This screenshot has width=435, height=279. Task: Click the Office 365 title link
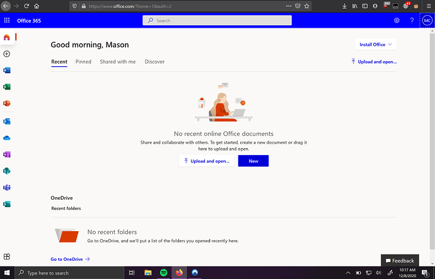[x=29, y=21]
